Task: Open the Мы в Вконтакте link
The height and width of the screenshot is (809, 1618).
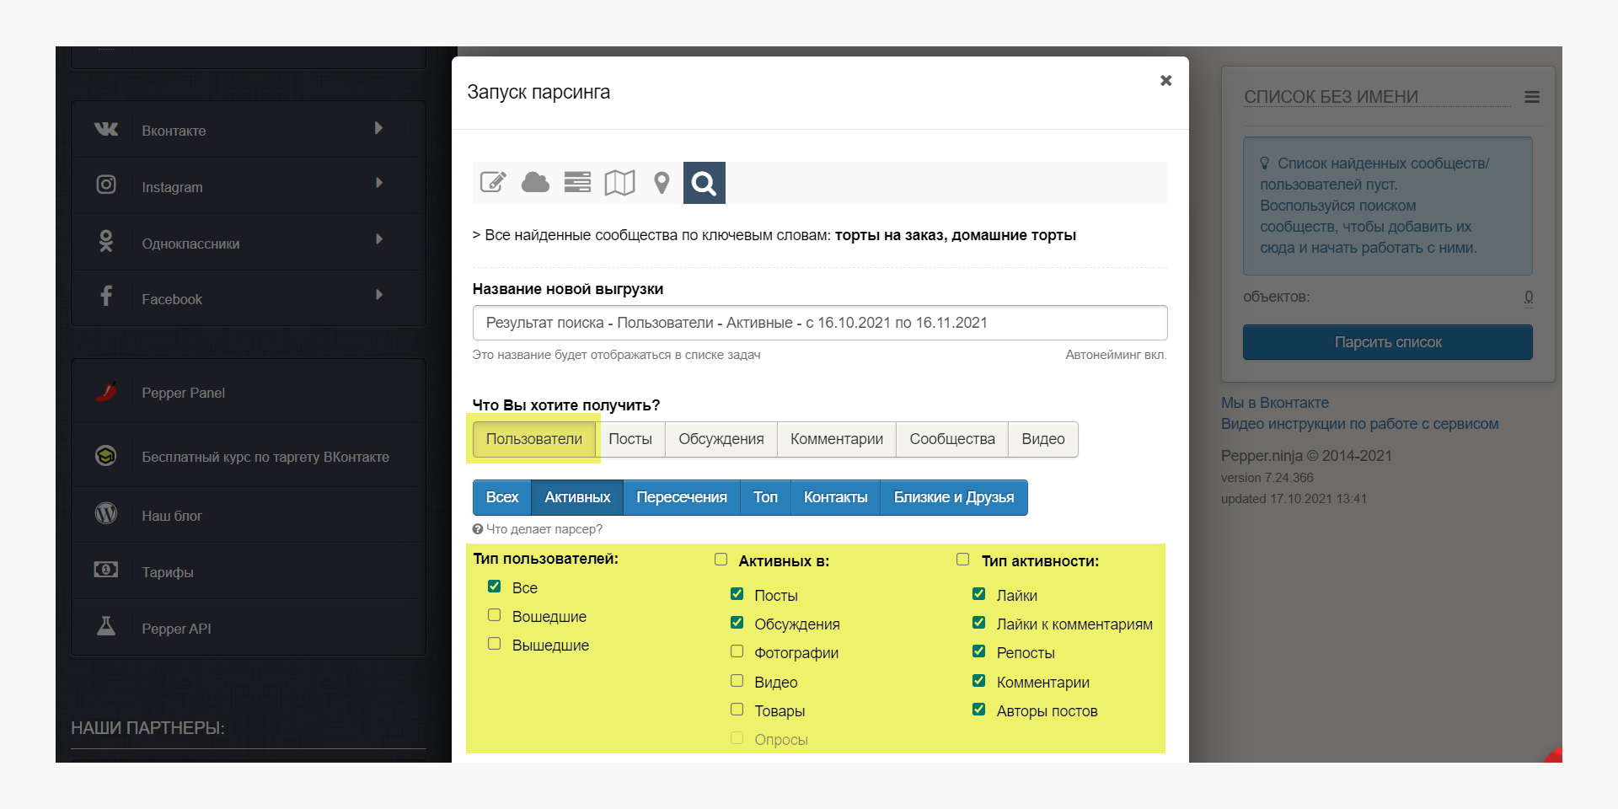Action: tap(1274, 403)
